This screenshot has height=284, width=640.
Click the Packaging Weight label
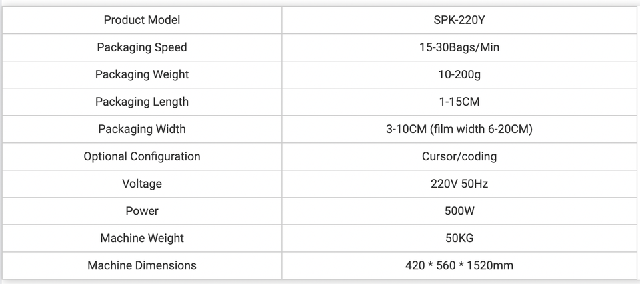[x=142, y=74]
